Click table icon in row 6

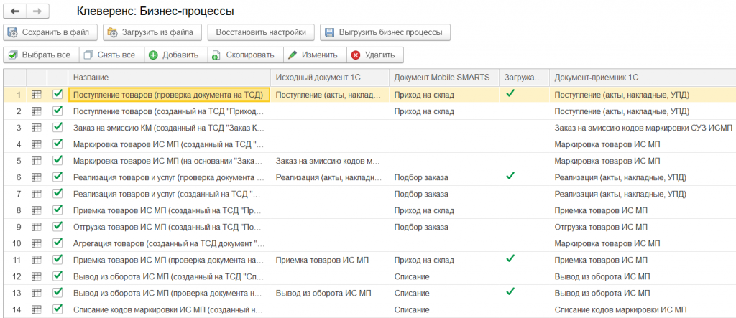click(x=36, y=177)
